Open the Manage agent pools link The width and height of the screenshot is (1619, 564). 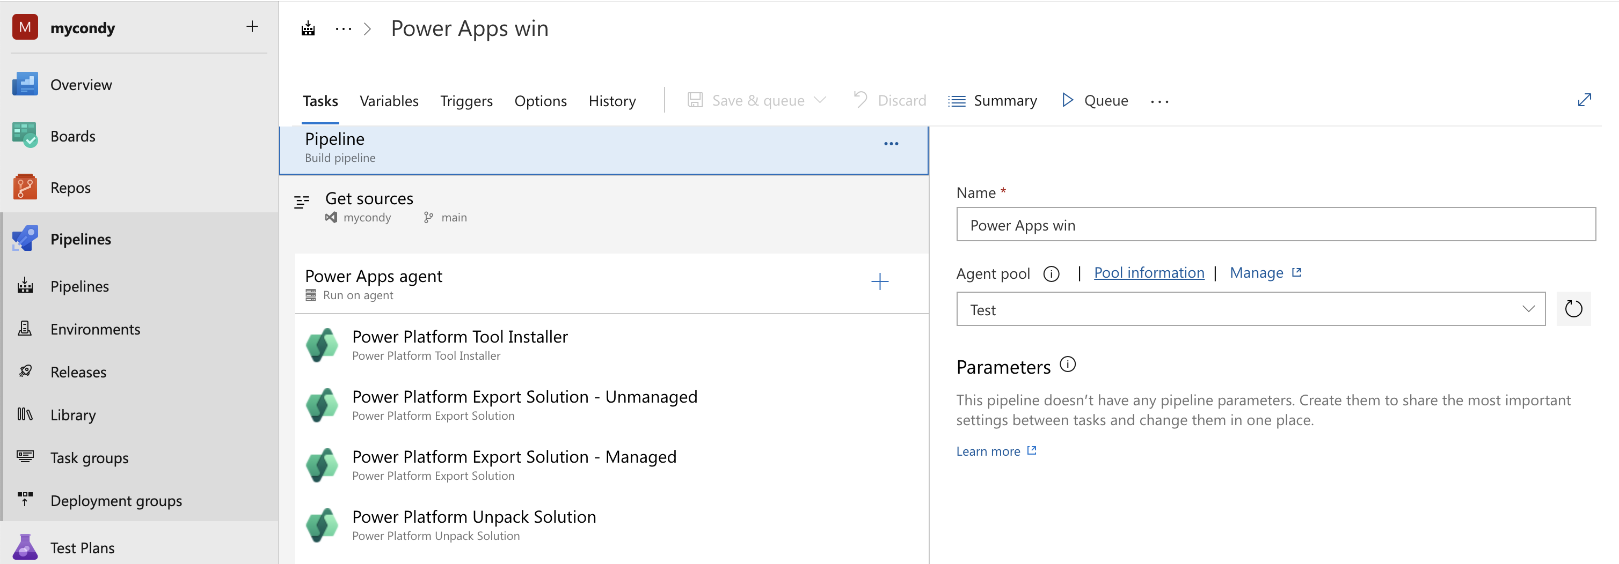[x=1265, y=273]
